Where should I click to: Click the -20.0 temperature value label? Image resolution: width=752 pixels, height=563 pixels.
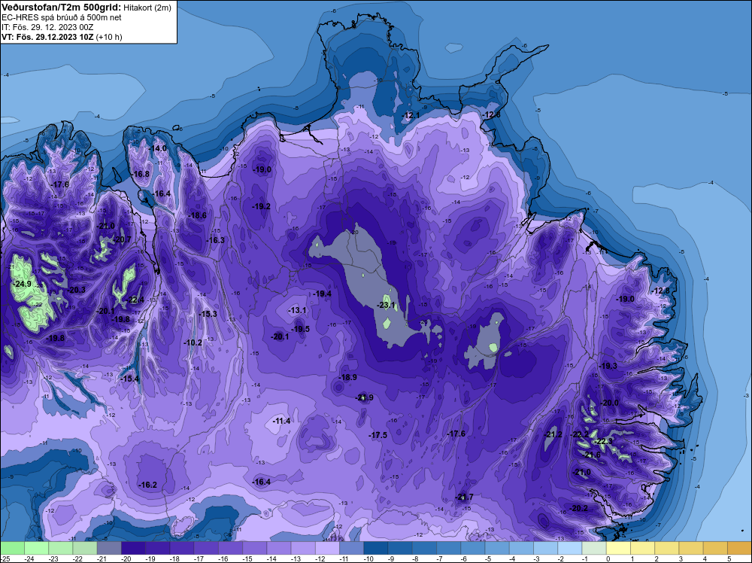click(x=610, y=403)
